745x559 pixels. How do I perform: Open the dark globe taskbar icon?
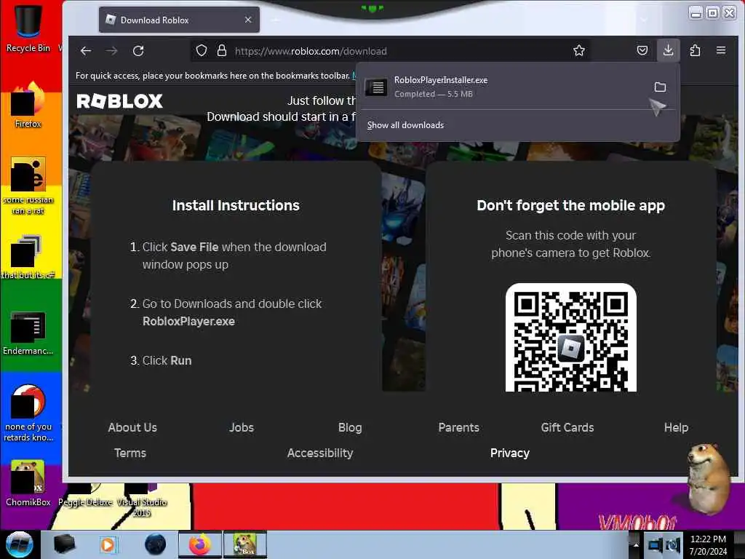click(x=156, y=544)
